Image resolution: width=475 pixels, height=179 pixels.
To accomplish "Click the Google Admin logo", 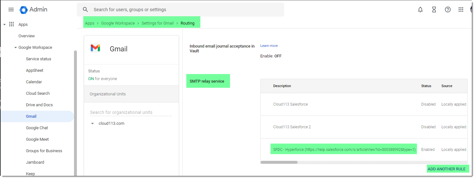I will tap(33, 10).
